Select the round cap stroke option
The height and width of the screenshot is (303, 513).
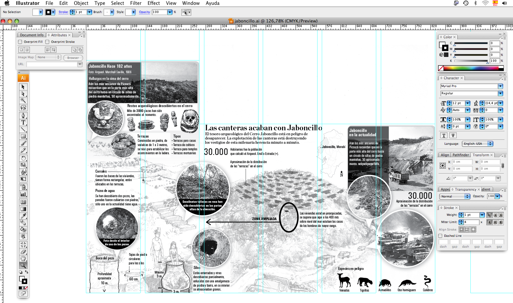495,215
